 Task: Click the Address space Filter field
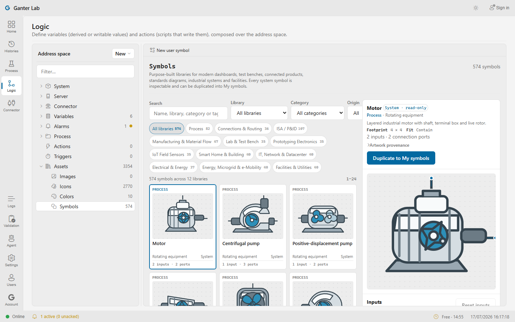pyautogui.click(x=85, y=72)
